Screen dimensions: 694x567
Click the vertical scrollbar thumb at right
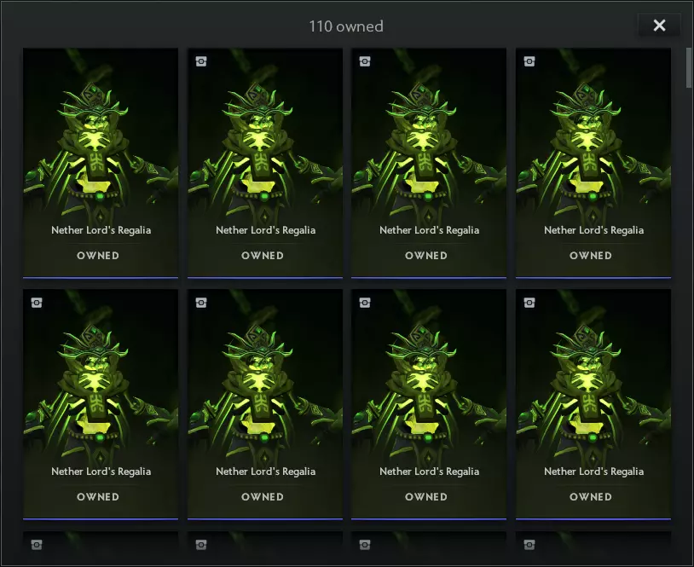point(688,67)
